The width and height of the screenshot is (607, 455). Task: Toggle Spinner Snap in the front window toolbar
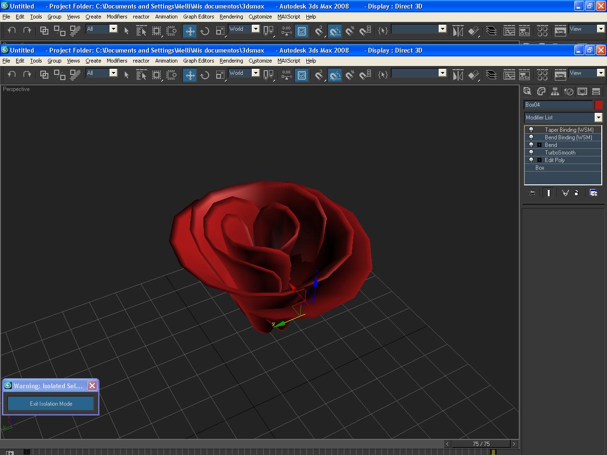coord(365,75)
